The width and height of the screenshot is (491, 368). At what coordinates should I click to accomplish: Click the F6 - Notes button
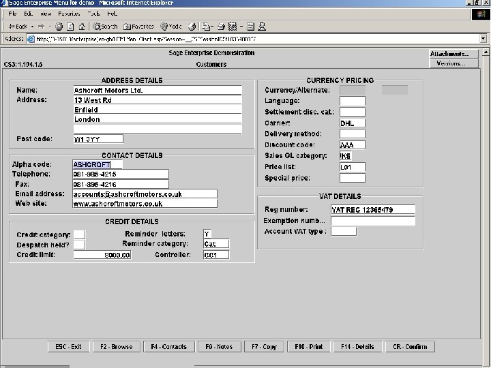point(219,347)
